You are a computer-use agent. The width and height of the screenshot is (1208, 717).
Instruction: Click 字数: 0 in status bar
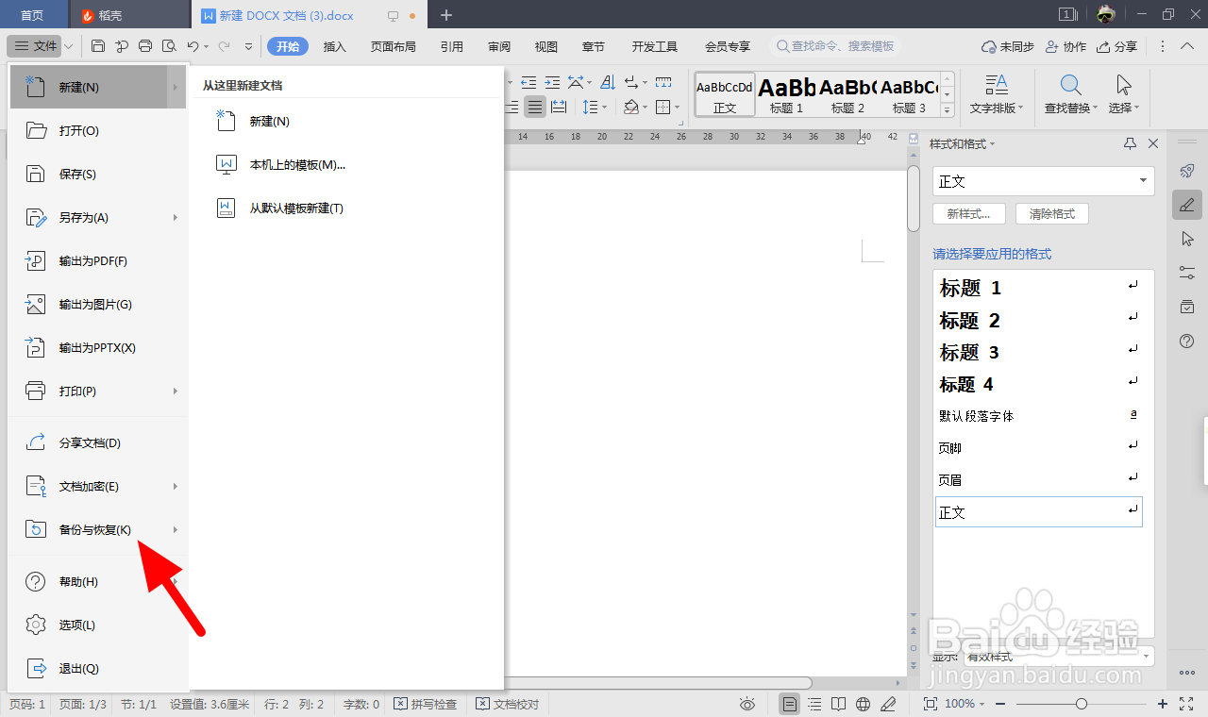point(361,704)
